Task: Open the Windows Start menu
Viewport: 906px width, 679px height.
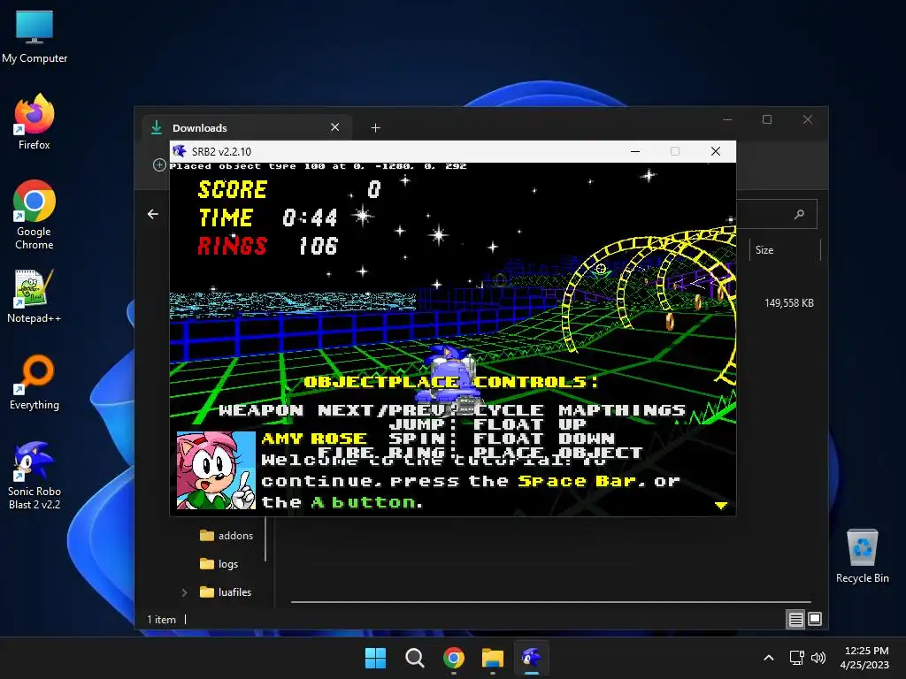Action: 375,658
